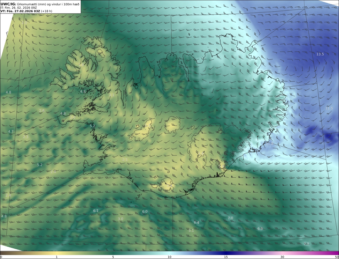This screenshot has width=339, height=259.
Task: Click the 11.5 value over the sea
Action: pos(329,108)
